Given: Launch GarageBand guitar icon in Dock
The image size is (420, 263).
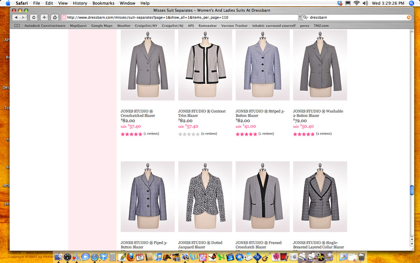Looking at the screenshot, I should (266, 257).
